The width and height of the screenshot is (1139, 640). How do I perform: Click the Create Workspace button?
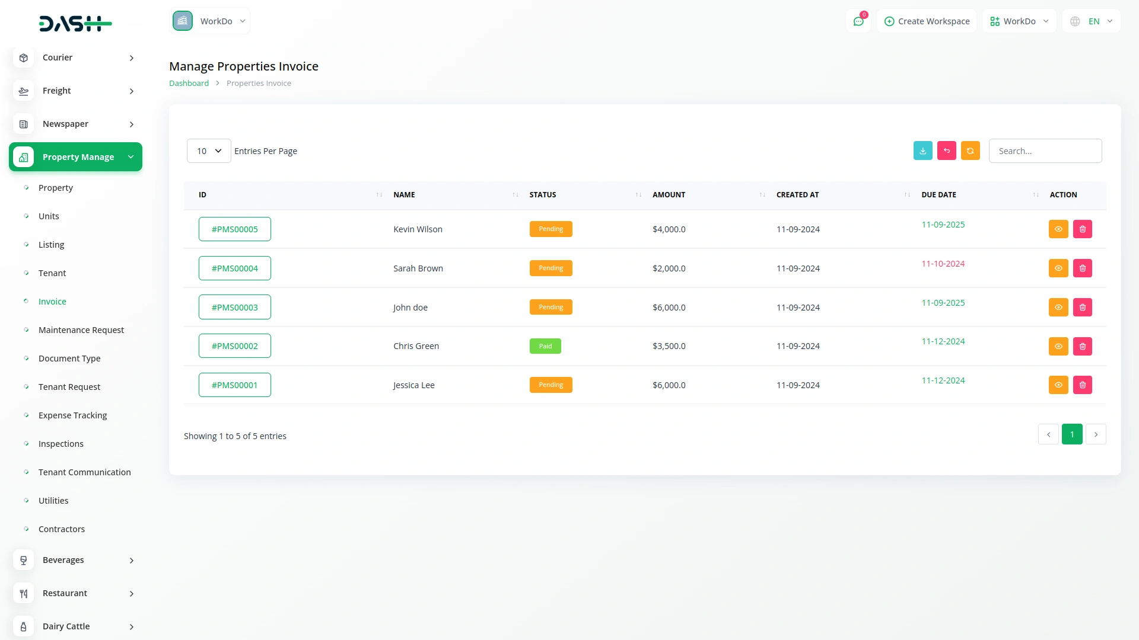point(927,21)
